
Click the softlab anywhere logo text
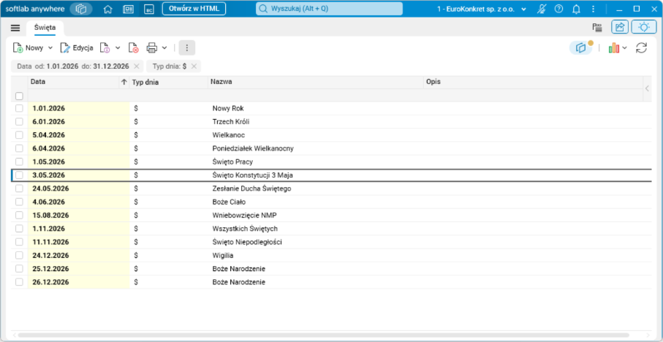pos(35,9)
